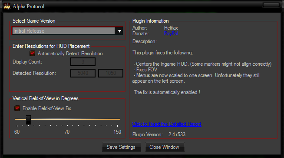Click the slider label 70

[x=67, y=131]
